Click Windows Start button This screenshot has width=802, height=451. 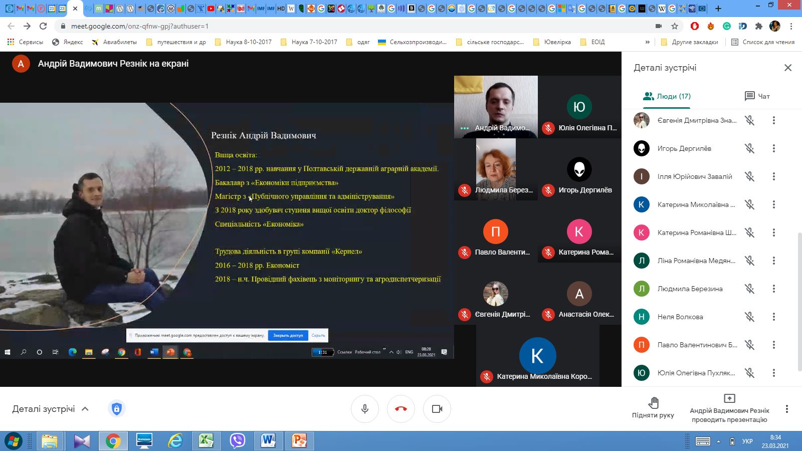coord(14,441)
